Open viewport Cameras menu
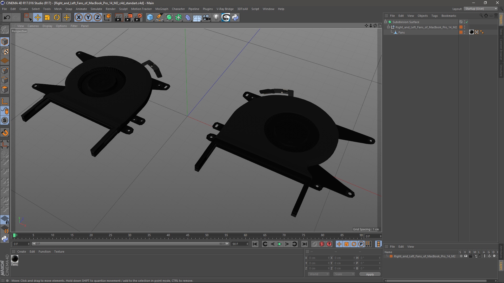The image size is (504, 283). coord(33,26)
